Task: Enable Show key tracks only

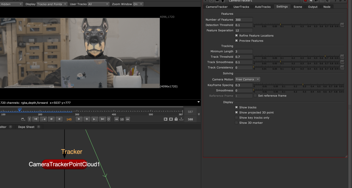Action: pyautogui.click(x=236, y=118)
